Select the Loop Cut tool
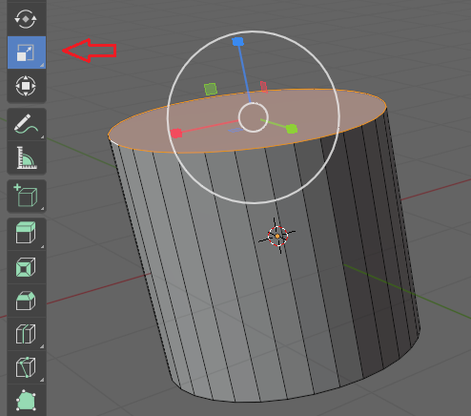 click(27, 334)
